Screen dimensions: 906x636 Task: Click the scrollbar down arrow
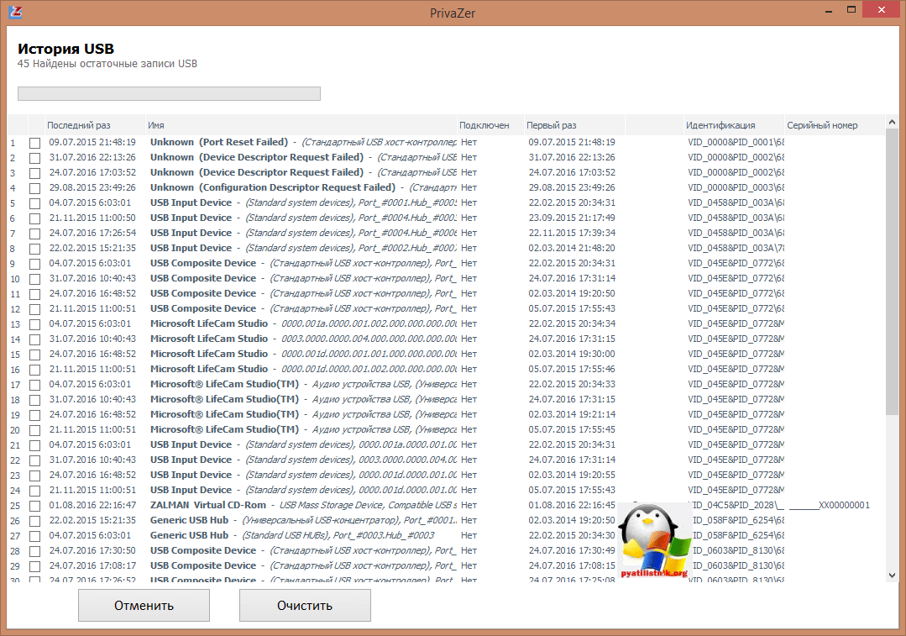892,575
